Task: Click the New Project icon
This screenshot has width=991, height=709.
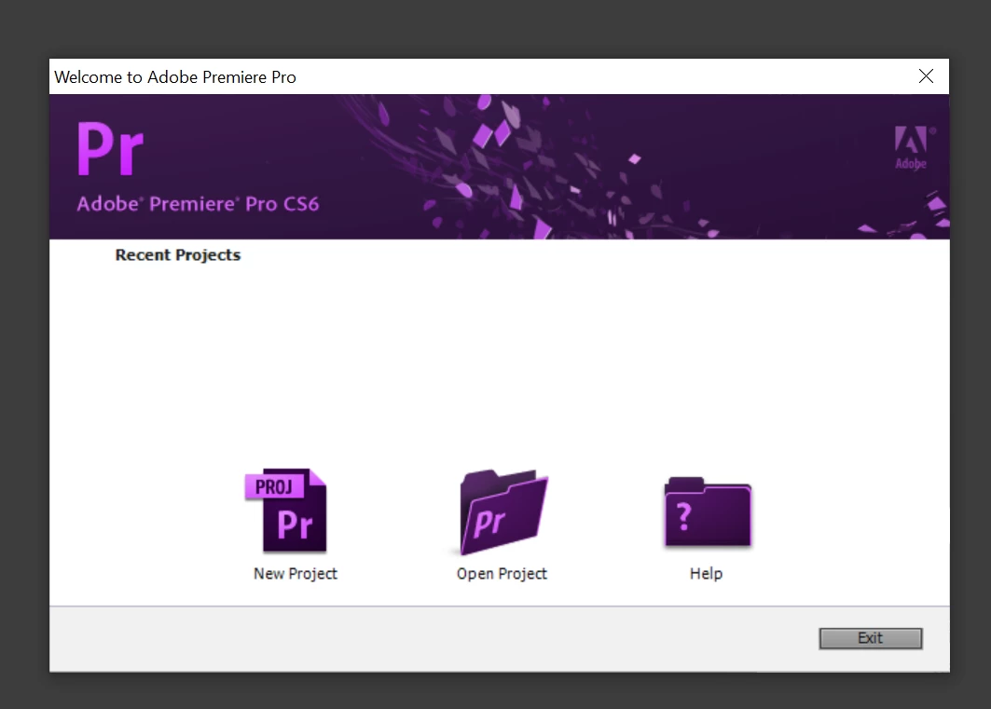Action: click(286, 511)
